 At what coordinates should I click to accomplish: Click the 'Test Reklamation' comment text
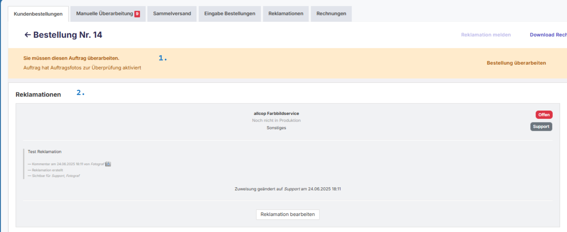[44, 152]
